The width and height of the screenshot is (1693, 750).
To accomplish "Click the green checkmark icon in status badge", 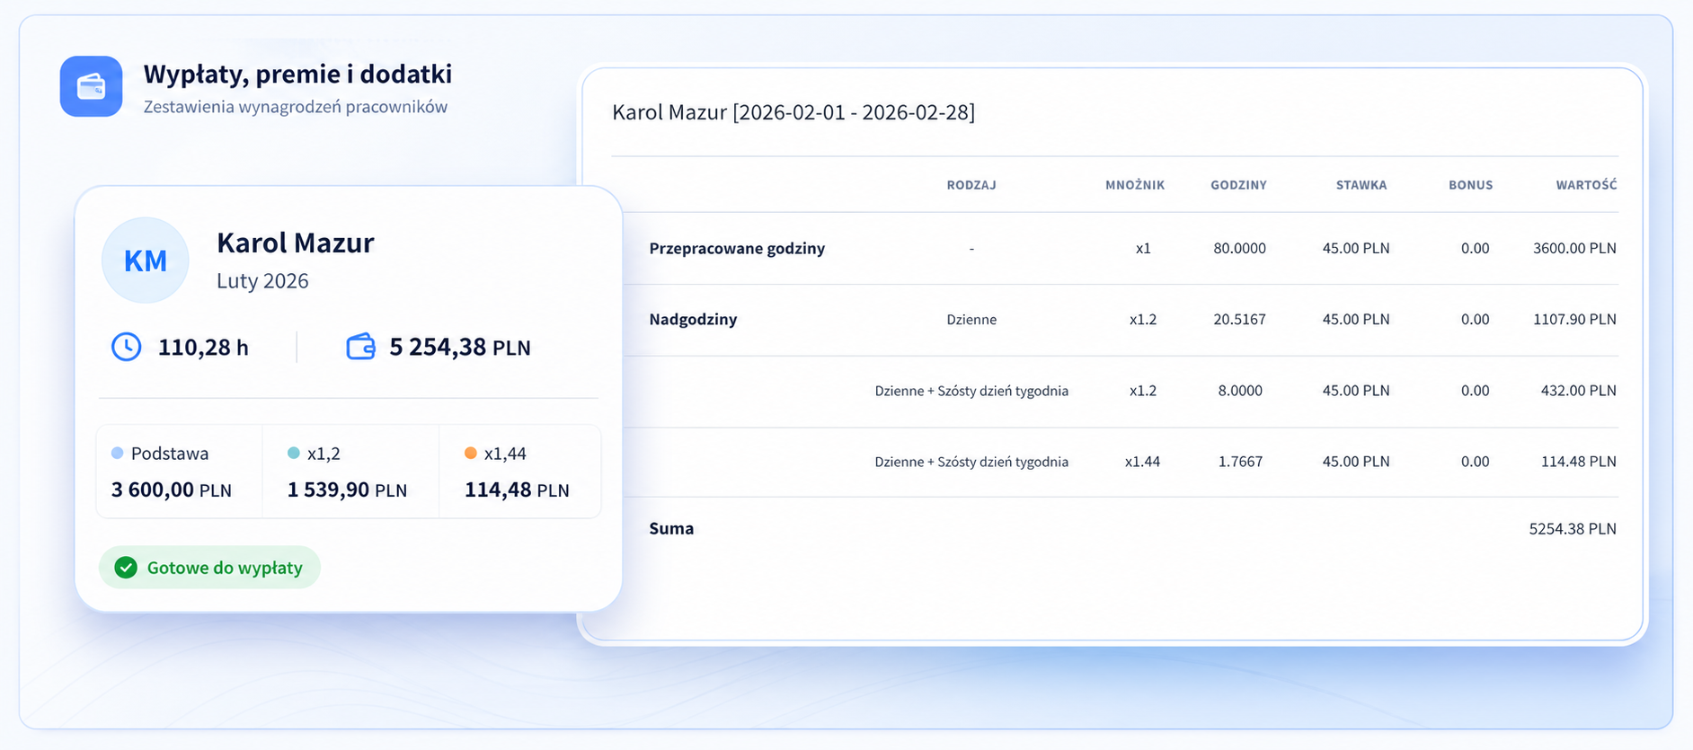I will click(x=126, y=568).
